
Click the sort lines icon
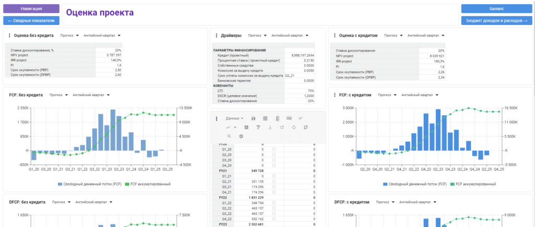pos(300,118)
